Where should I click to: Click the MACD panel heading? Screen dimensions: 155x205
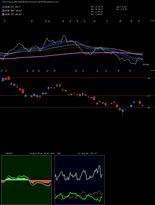pyautogui.click(x=9, y=153)
